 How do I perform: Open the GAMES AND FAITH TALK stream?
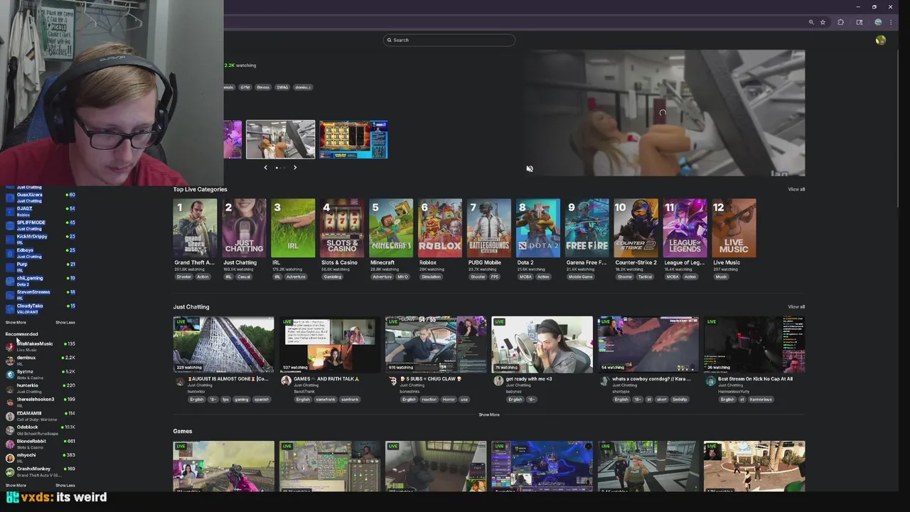point(330,345)
